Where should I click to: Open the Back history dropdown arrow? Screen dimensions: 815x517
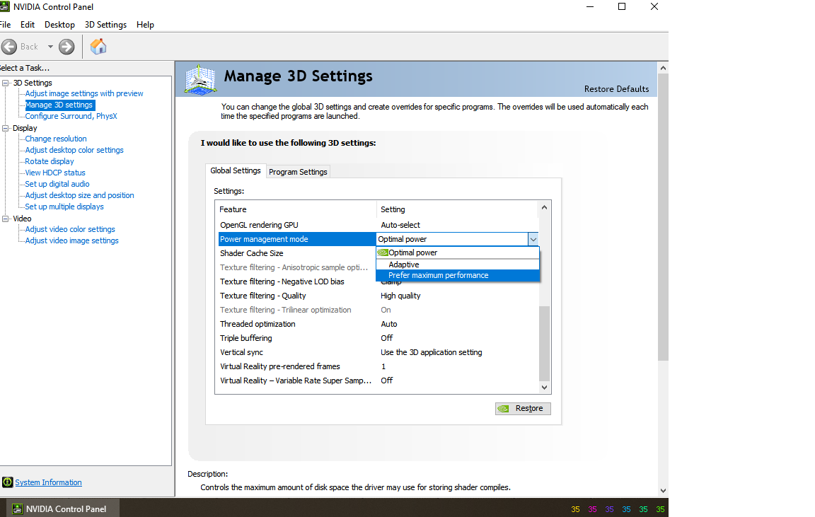tap(50, 47)
